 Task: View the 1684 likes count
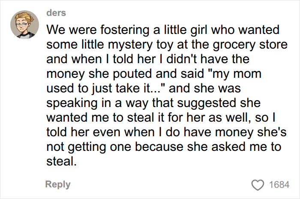(279, 185)
